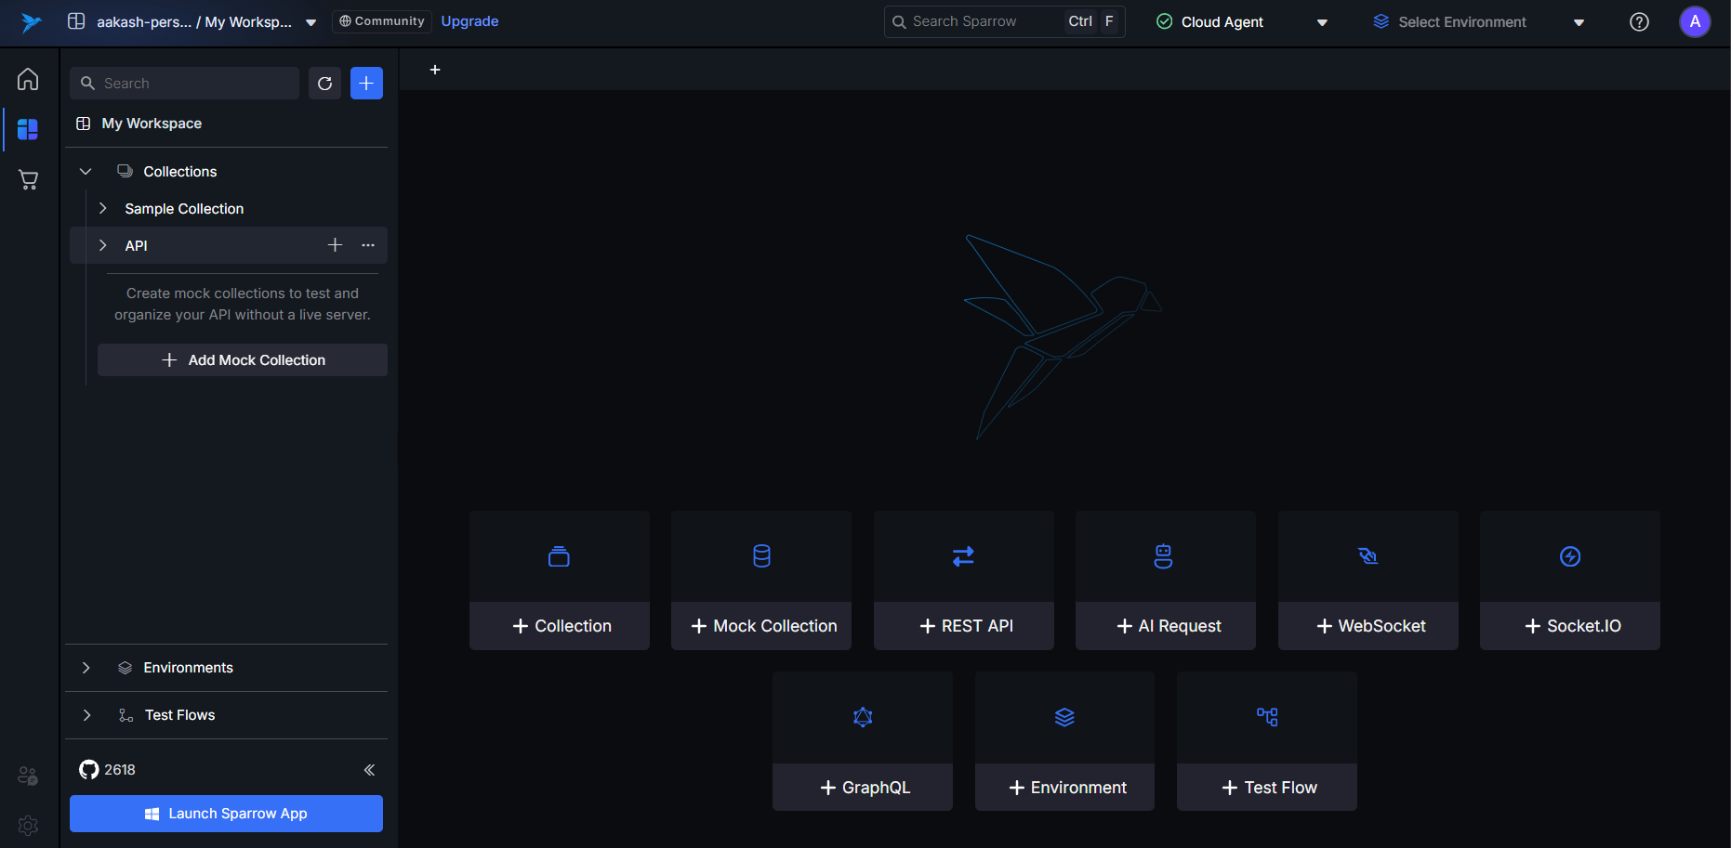Expand the API collection chevron
Viewport: 1731px width, 848px height.
tap(103, 245)
